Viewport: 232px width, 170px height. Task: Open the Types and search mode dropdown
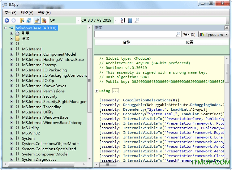pyautogui.click(x=214, y=34)
